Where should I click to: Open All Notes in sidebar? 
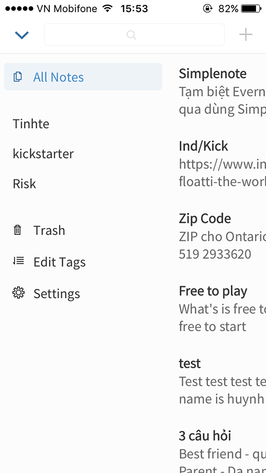pyautogui.click(x=83, y=77)
